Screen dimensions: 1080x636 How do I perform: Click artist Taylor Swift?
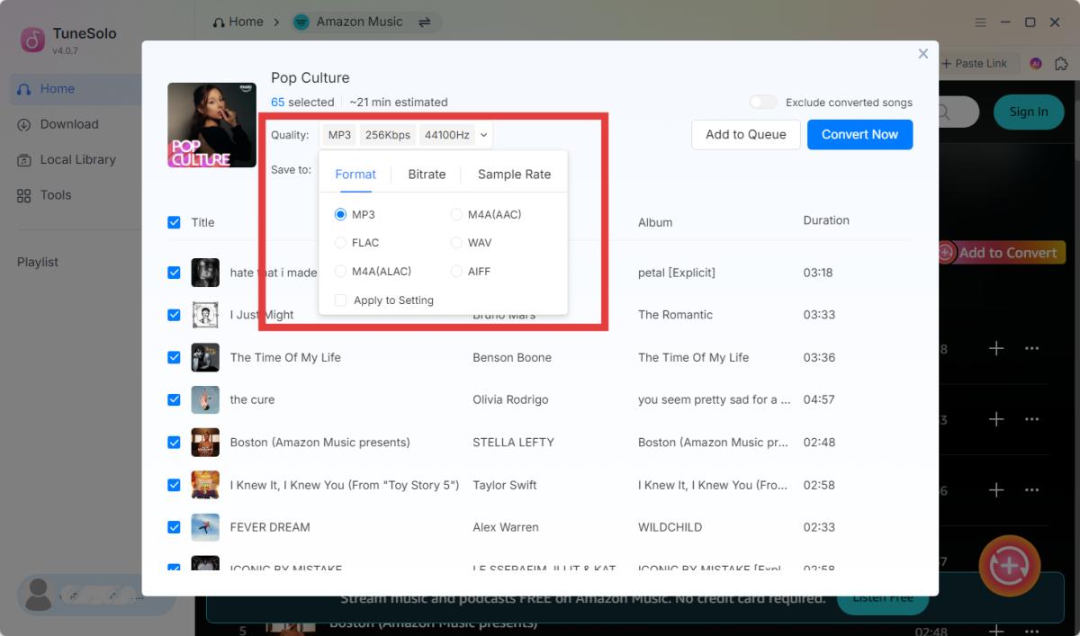click(505, 485)
